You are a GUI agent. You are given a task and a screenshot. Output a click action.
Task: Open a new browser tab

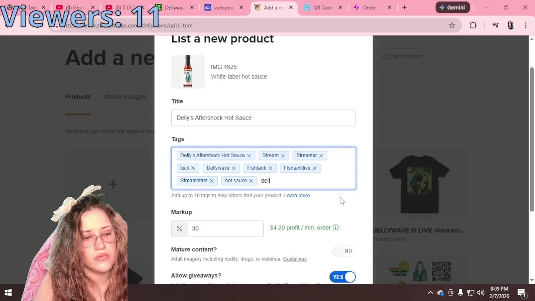tap(404, 8)
